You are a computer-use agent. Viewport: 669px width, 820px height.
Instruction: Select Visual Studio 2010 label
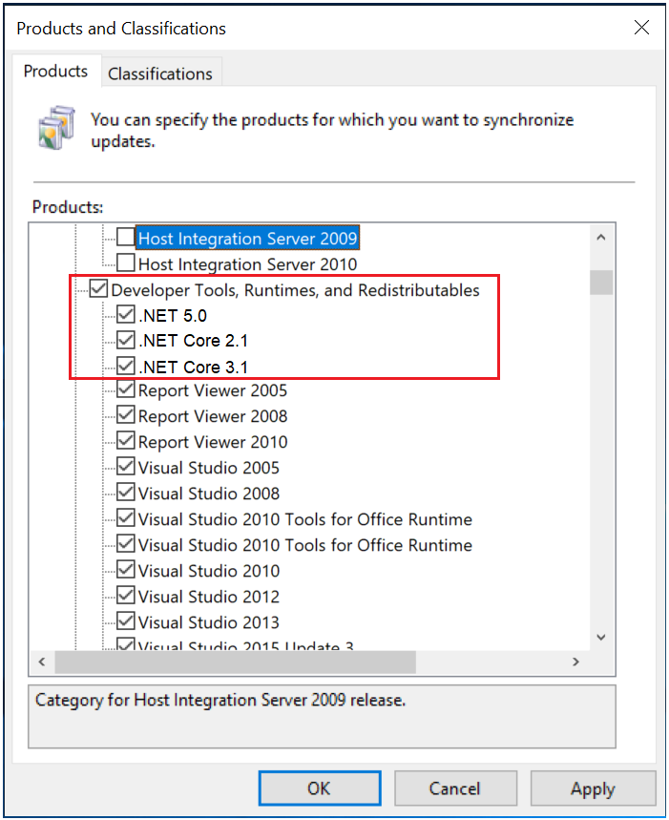coord(209,571)
